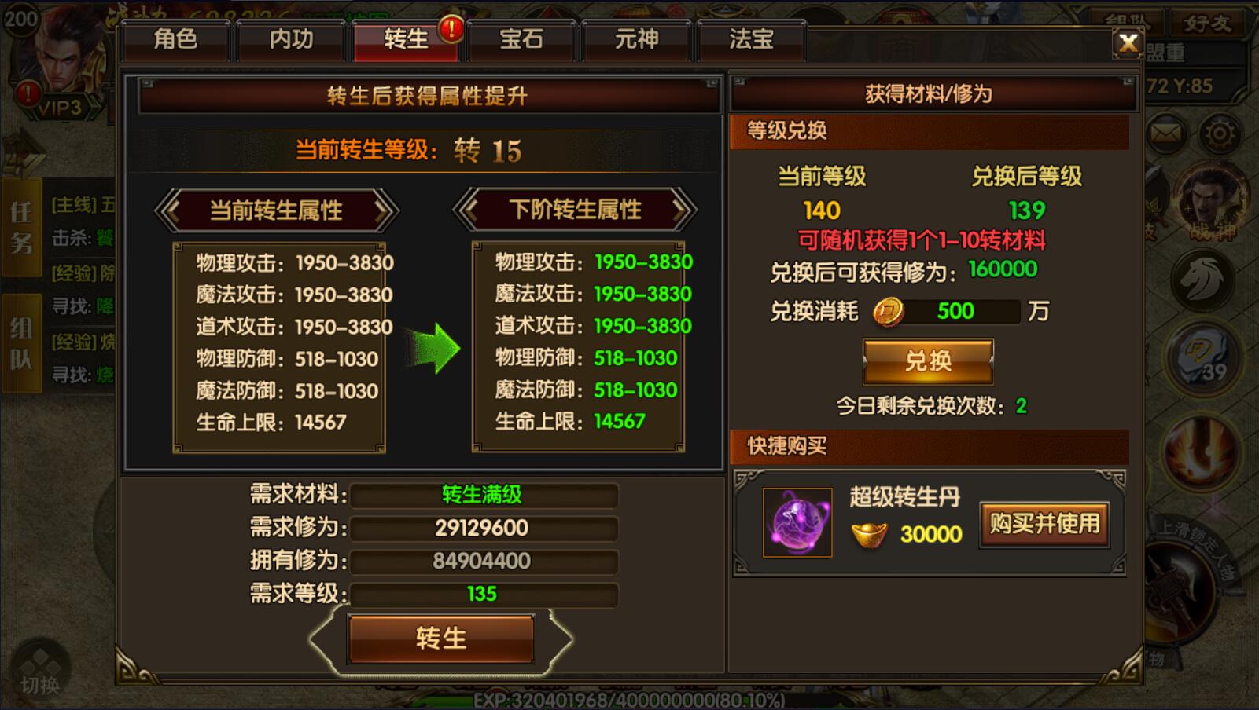Open the 角色 character tab

(175, 39)
